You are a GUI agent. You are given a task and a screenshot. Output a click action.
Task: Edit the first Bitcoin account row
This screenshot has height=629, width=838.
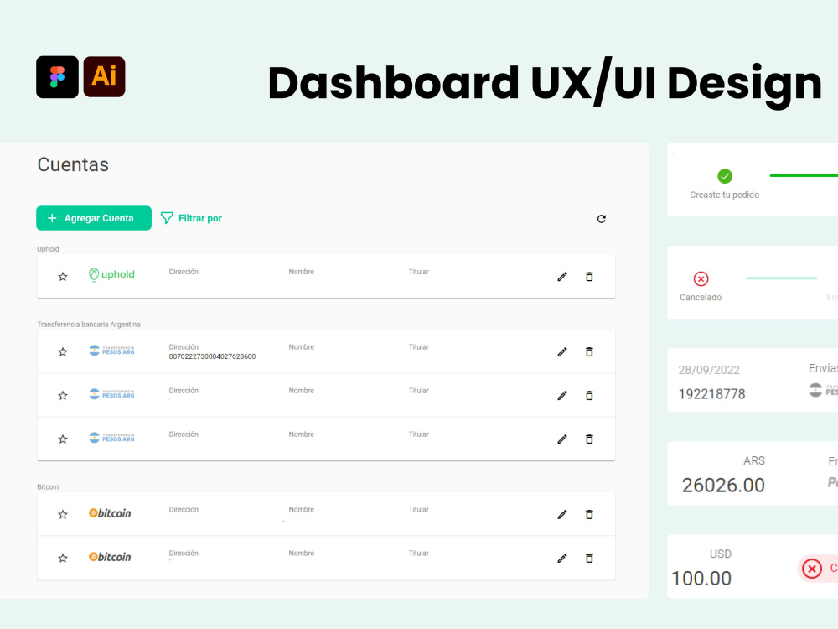pyautogui.click(x=562, y=515)
